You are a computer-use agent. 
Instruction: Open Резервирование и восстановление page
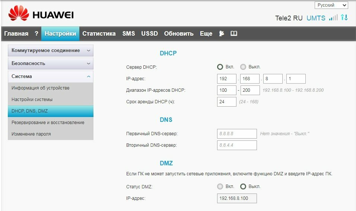click(51, 123)
